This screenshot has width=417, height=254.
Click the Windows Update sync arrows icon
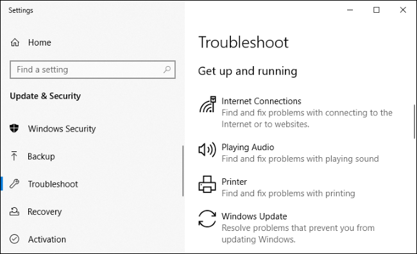click(207, 219)
